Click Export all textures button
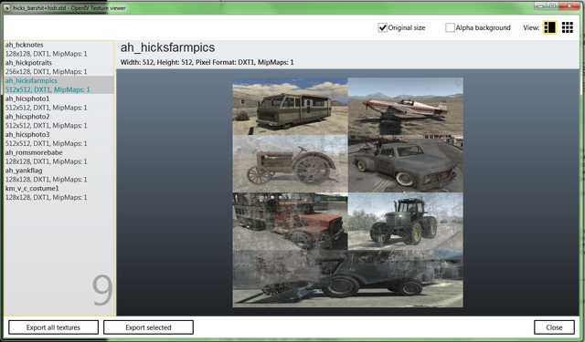This screenshot has width=585, height=342. tap(53, 327)
